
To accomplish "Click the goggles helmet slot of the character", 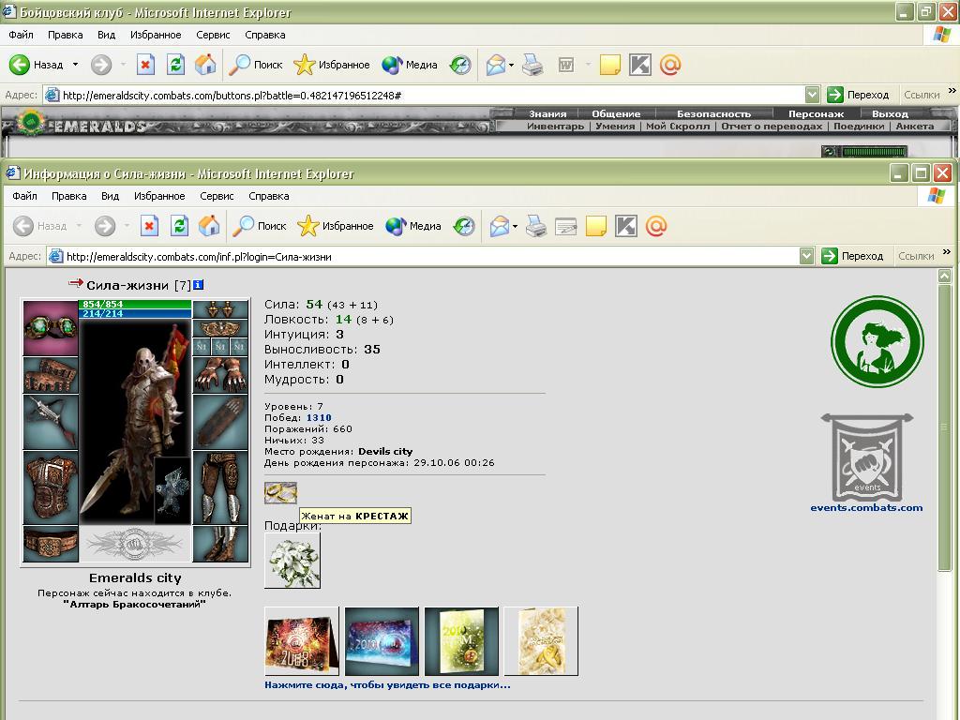I will click(x=51, y=327).
